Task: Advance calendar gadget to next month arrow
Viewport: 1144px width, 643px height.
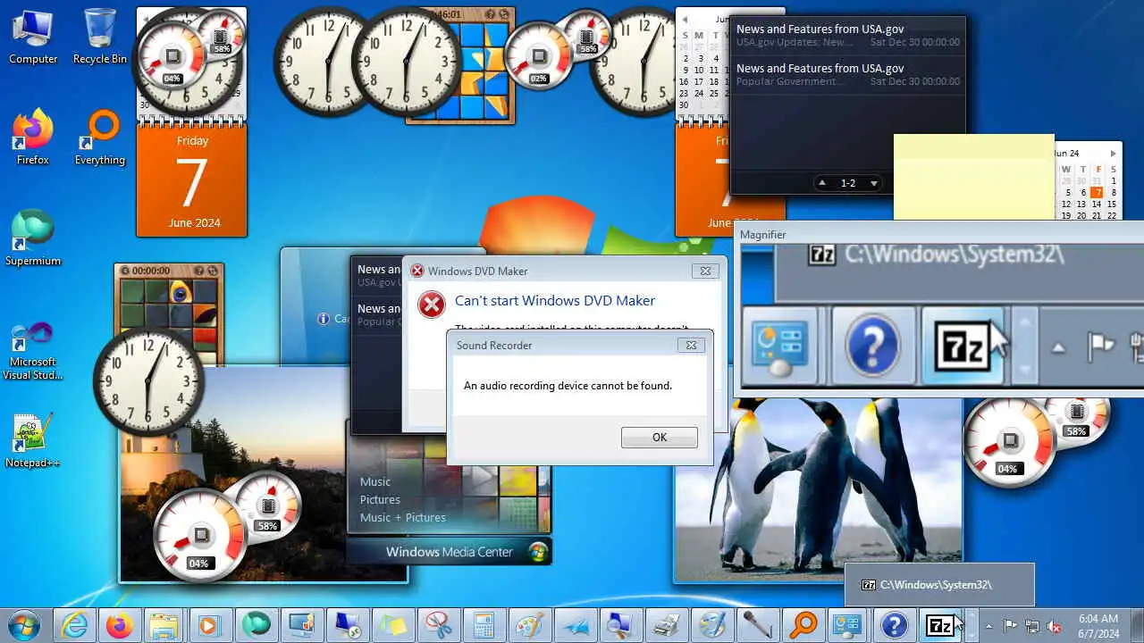Action: coord(1113,154)
